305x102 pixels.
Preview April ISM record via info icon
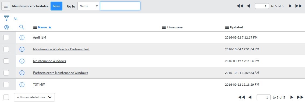tap(22, 37)
